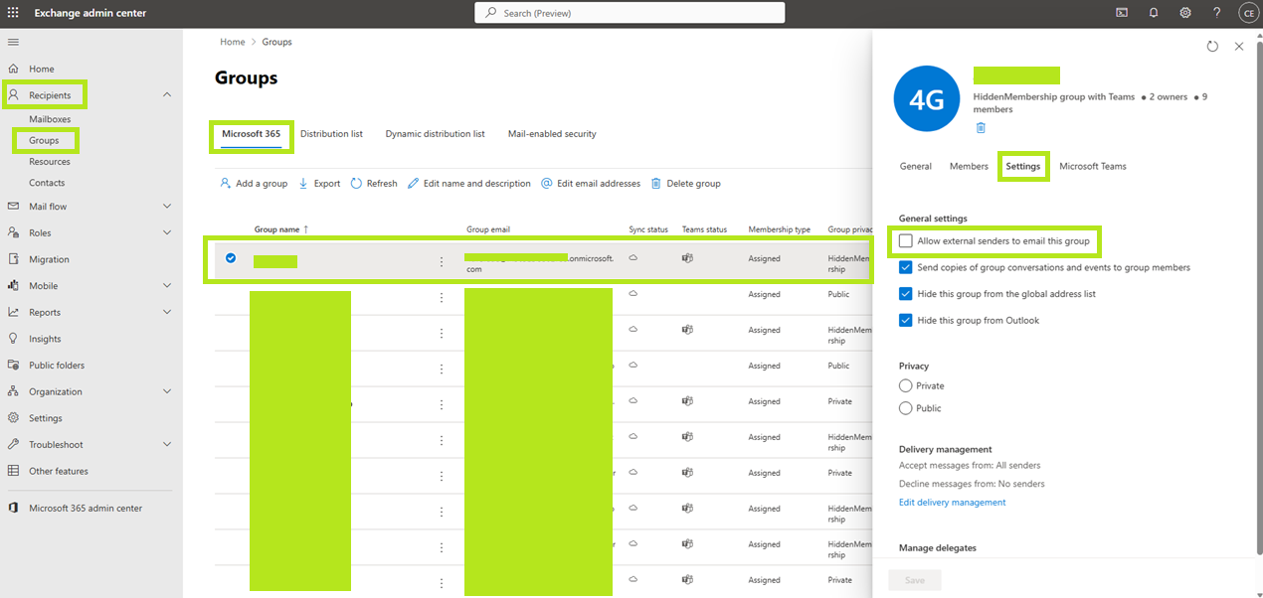Click Home breadcrumb link
The height and width of the screenshot is (598, 1263).
click(232, 42)
